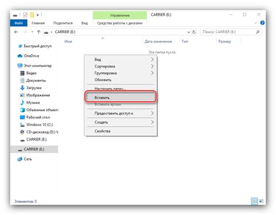Switch to details view icon in status bar
Screen dimensions: 276x215
tap(254, 201)
